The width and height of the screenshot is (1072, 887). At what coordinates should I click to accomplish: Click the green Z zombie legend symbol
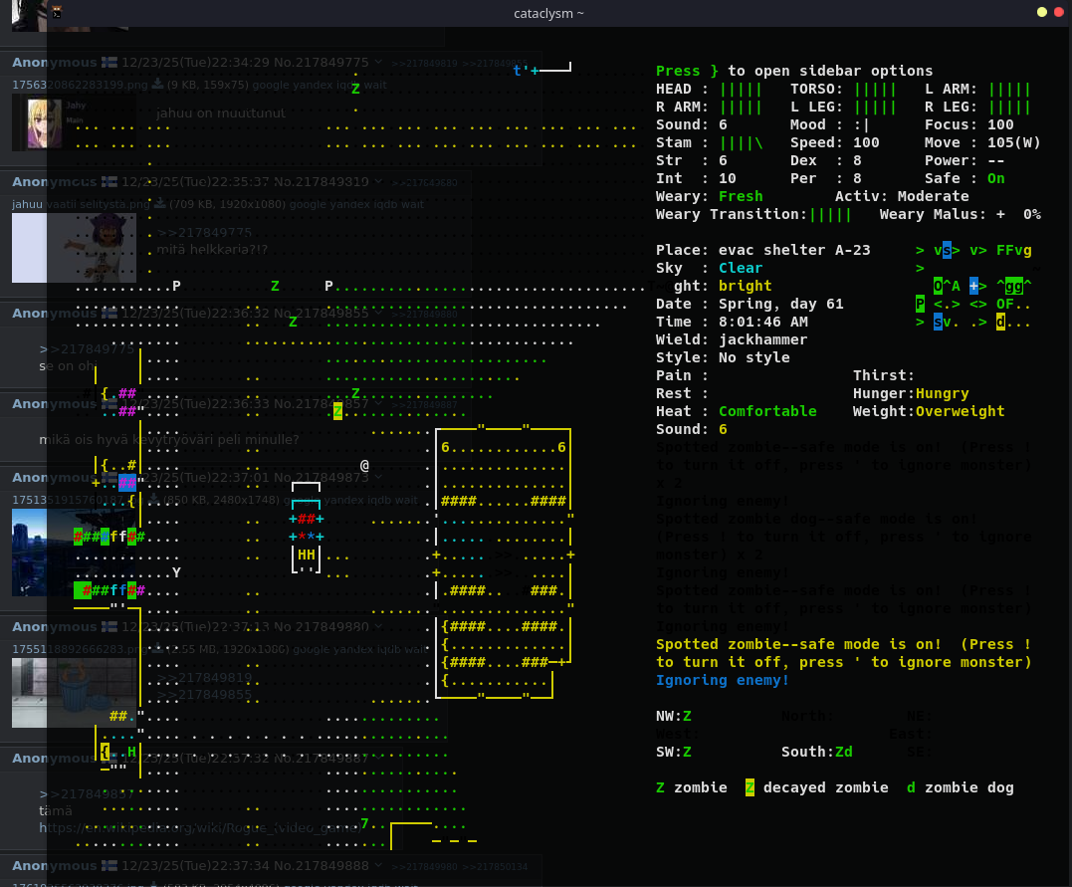point(660,787)
